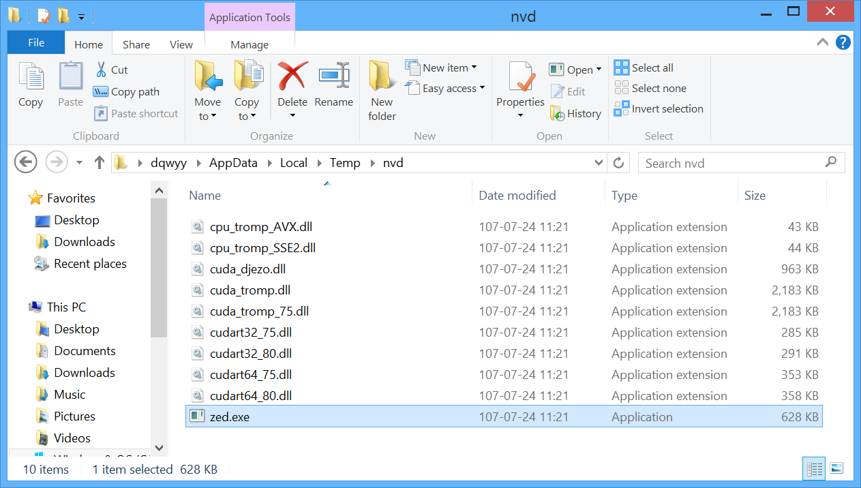The image size is (861, 488).
Task: Create a New folder from ribbon
Action: (382, 91)
